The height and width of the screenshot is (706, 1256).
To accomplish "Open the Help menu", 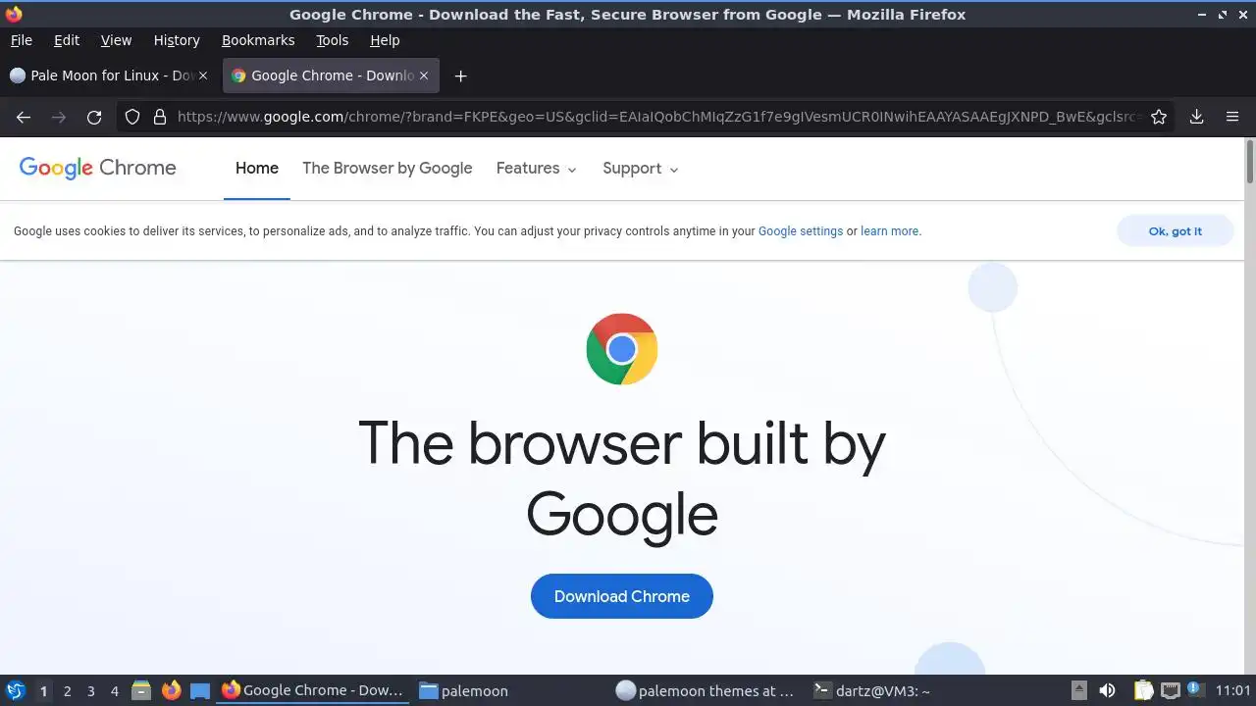I will click(385, 40).
